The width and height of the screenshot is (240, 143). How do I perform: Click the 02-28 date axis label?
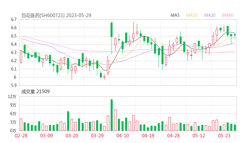coord(21,136)
